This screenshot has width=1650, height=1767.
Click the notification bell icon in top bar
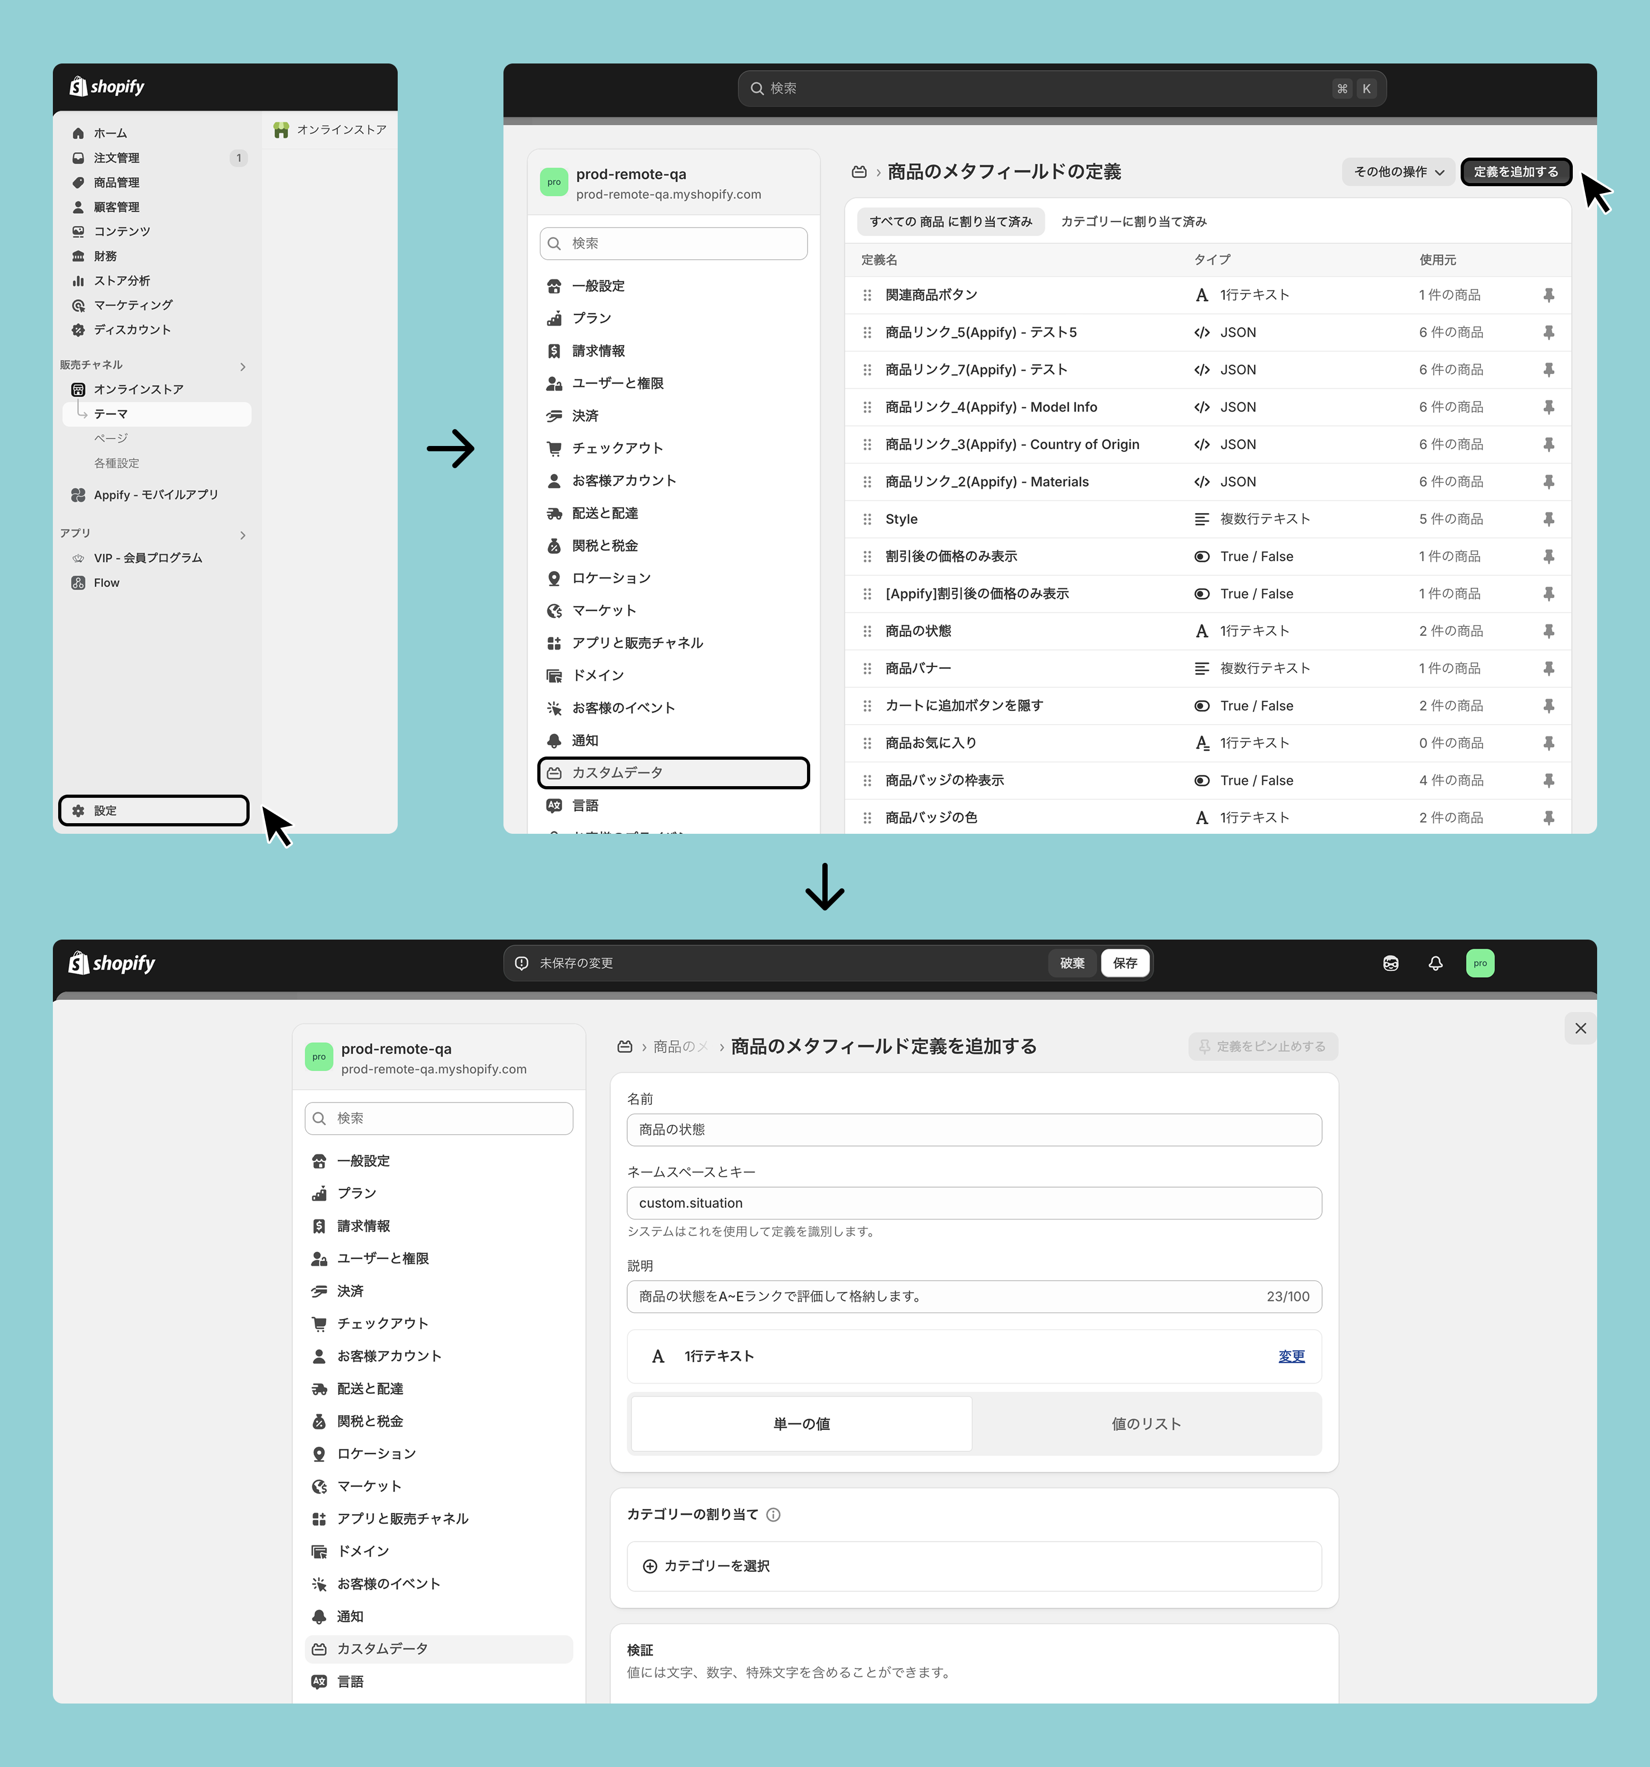tap(1435, 963)
